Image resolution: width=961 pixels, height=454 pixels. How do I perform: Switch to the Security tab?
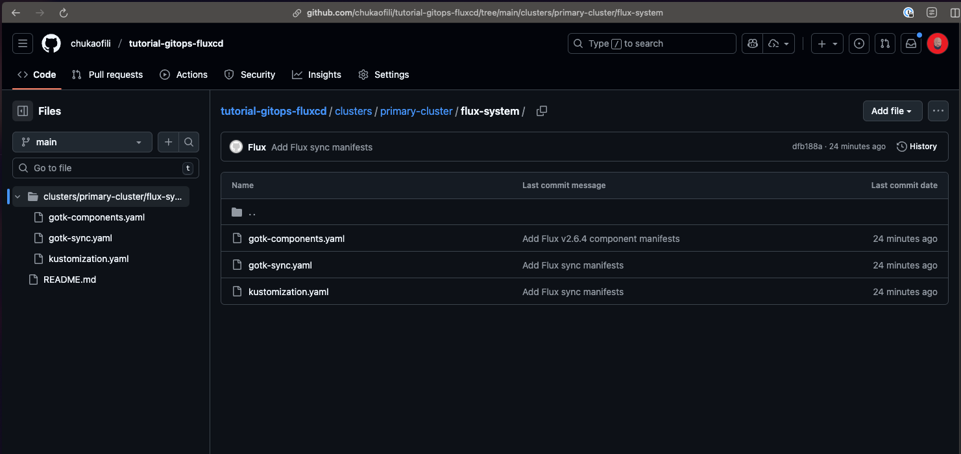250,75
